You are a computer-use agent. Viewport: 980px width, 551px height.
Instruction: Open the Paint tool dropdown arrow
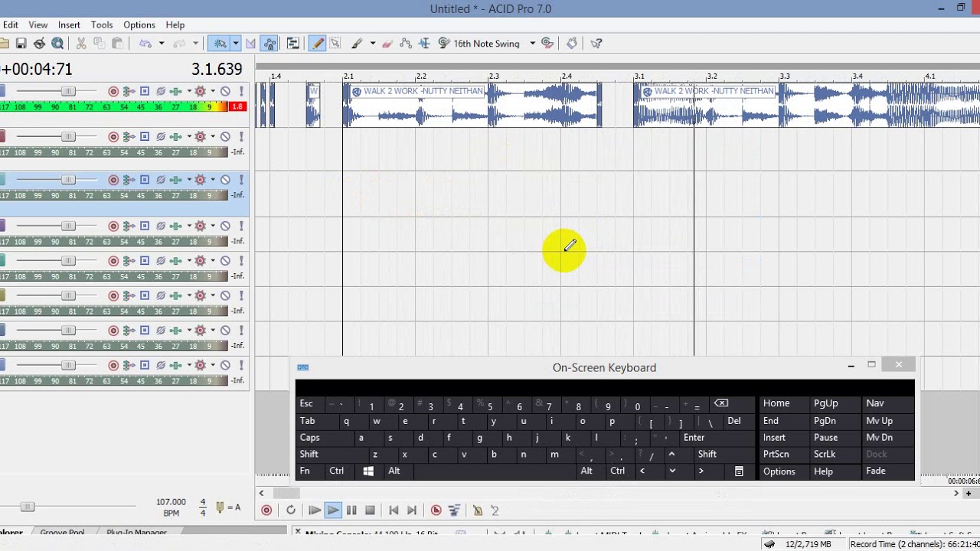coord(373,44)
